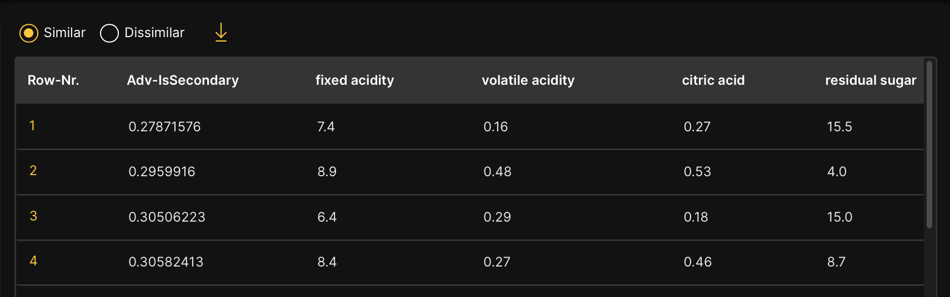Viewport: 950px width, 297px height.
Task: Click the citric acid column header
Action: click(713, 80)
